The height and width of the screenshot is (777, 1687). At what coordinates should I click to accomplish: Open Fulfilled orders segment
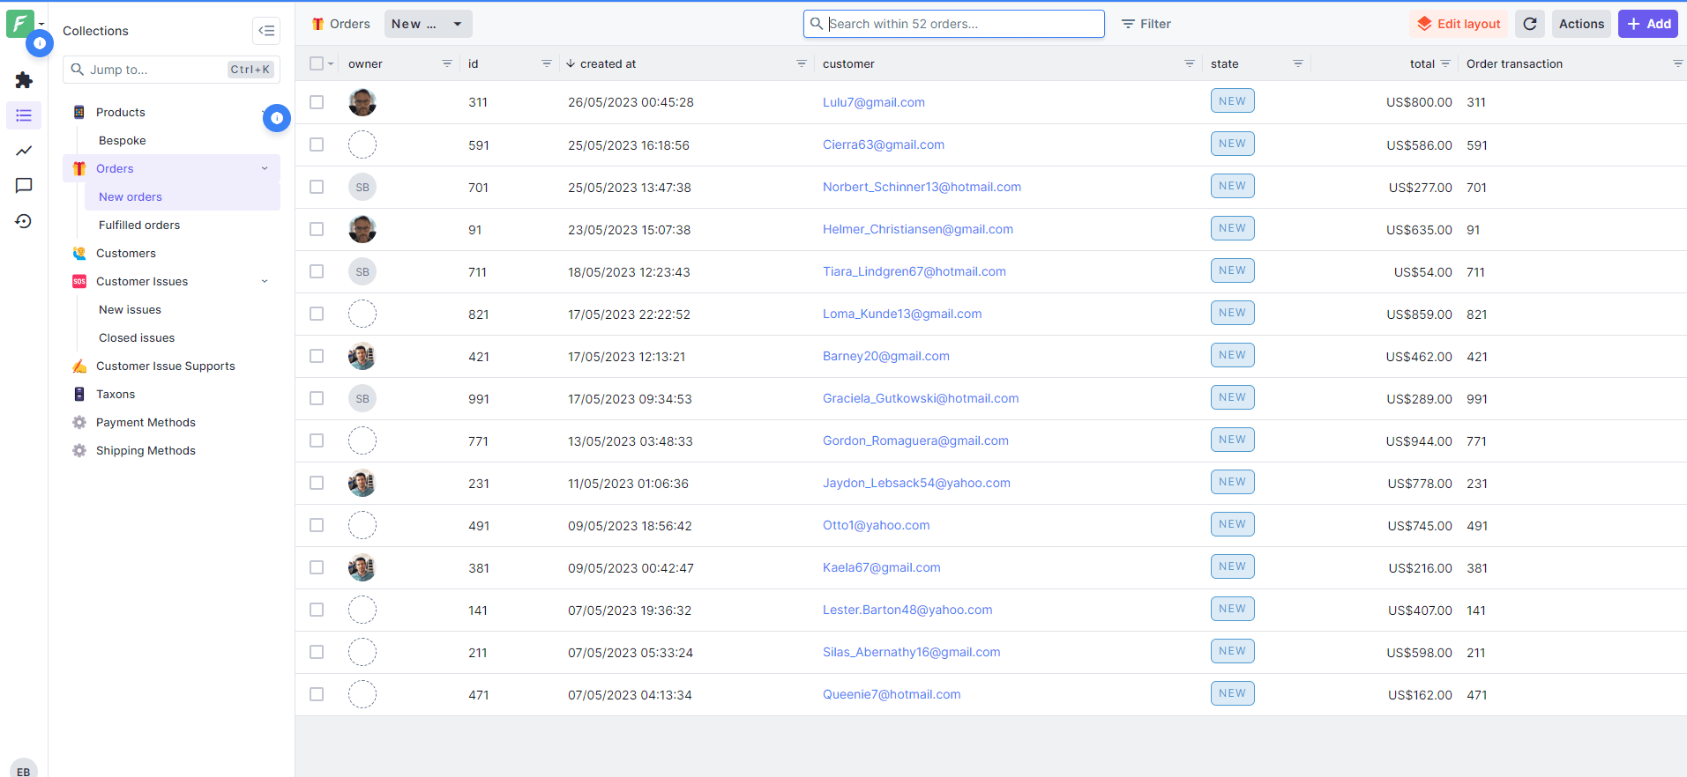click(139, 225)
